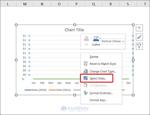Click the Fill paint bucket icon

(x=86, y=38)
